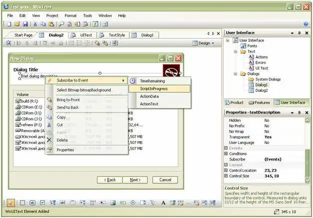Click the Paste clipboard toolbar icon
This screenshot has width=313, height=218.
pos(51,24)
